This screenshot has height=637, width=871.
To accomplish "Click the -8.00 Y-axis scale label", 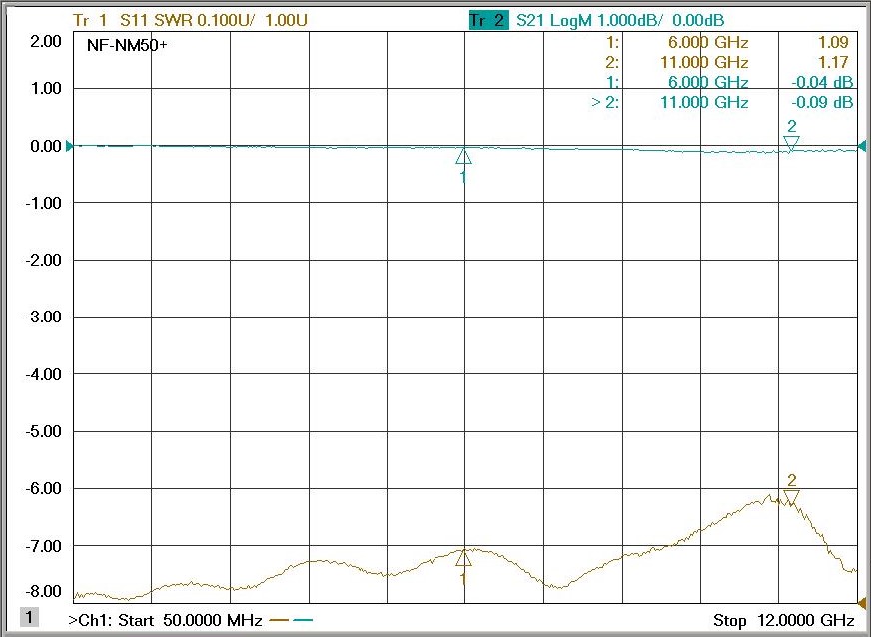I will pyautogui.click(x=43, y=591).
